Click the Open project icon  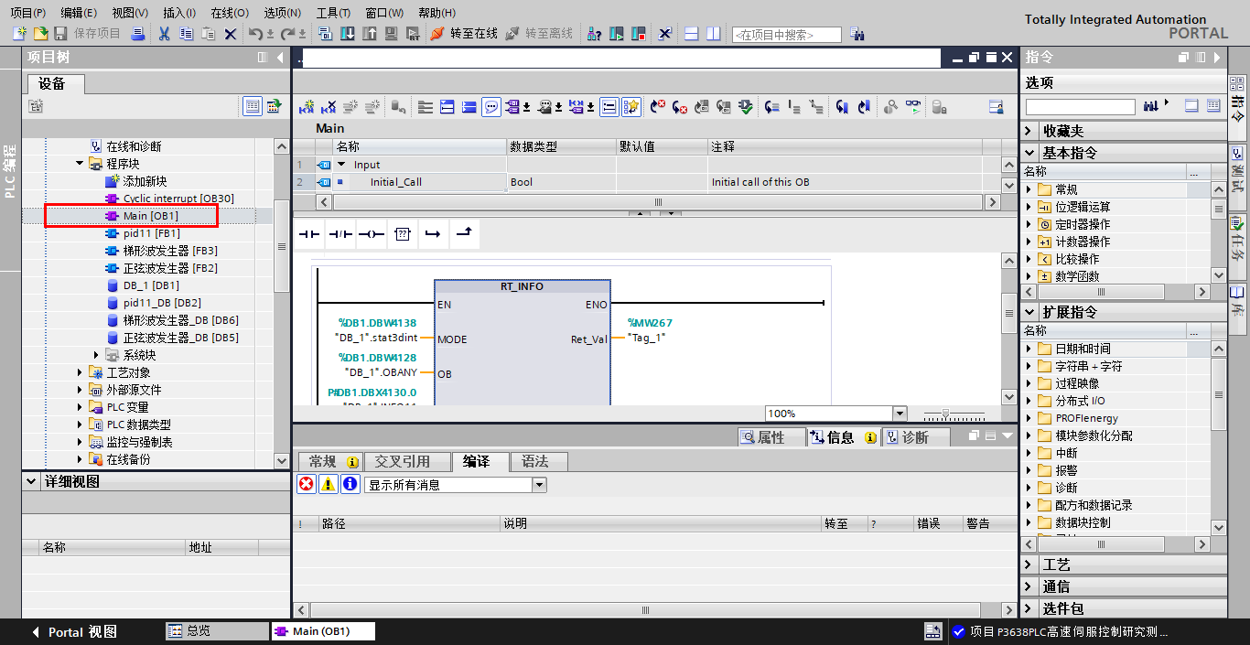[x=40, y=34]
